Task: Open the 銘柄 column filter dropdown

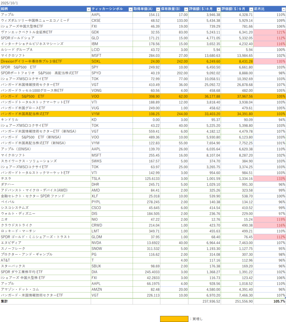Action: coord(88,9)
